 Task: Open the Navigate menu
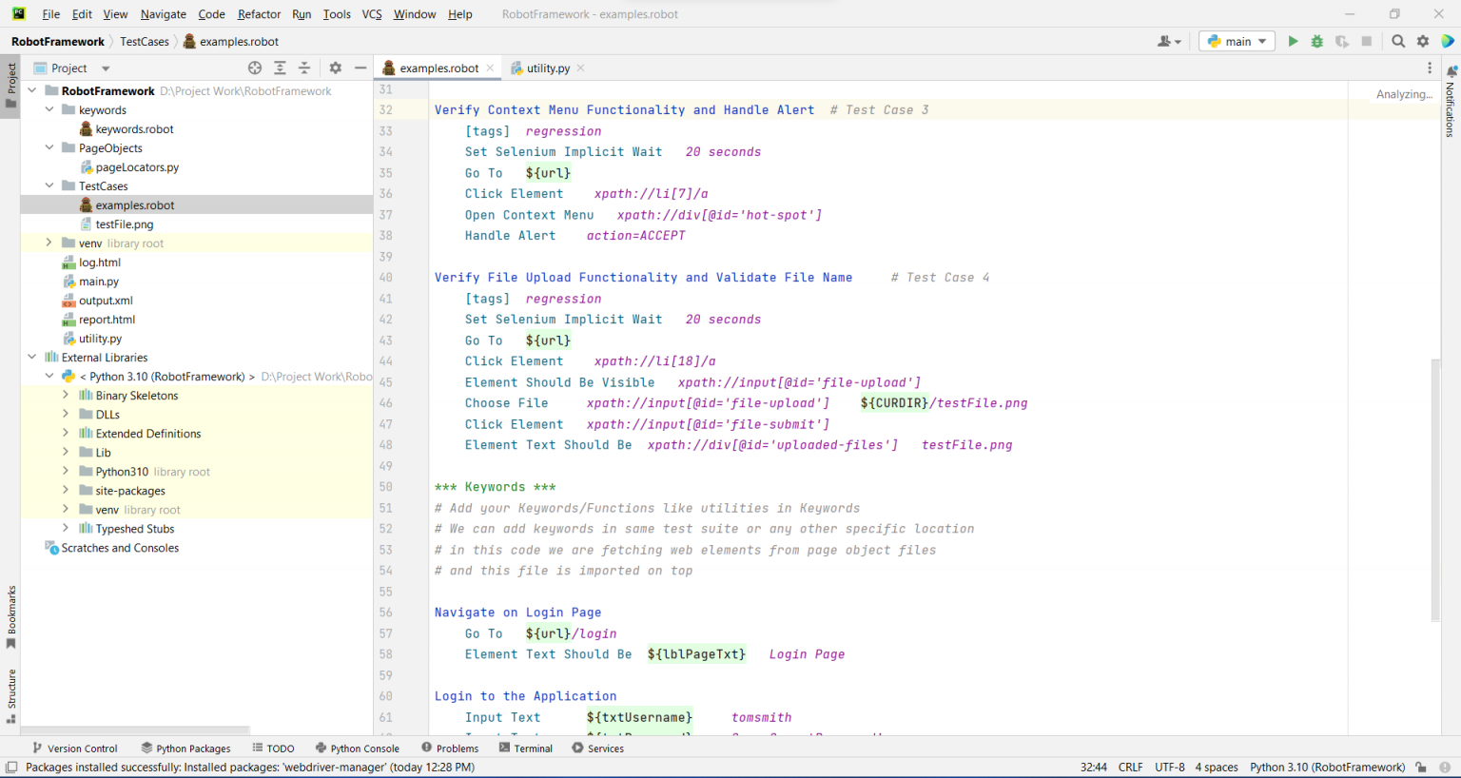163,14
